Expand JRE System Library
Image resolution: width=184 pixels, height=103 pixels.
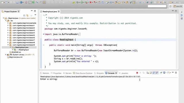point(5,55)
